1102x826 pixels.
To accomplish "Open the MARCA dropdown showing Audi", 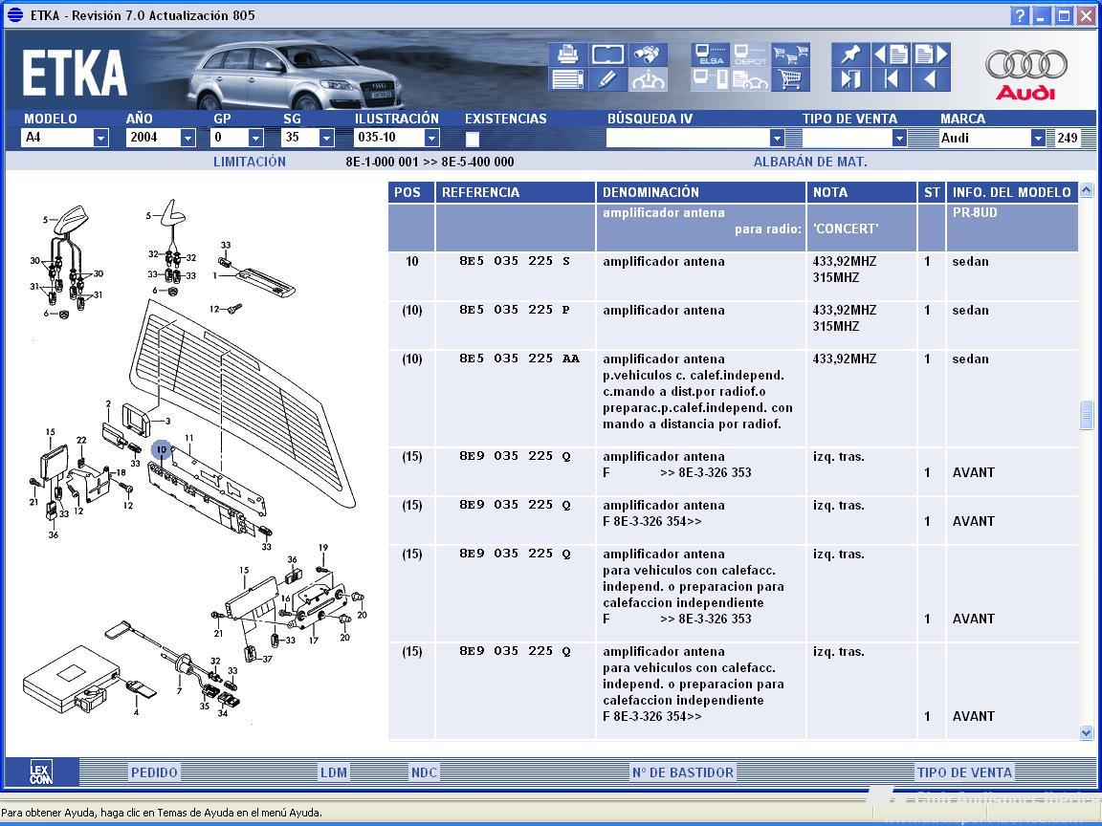I will 1038,138.
